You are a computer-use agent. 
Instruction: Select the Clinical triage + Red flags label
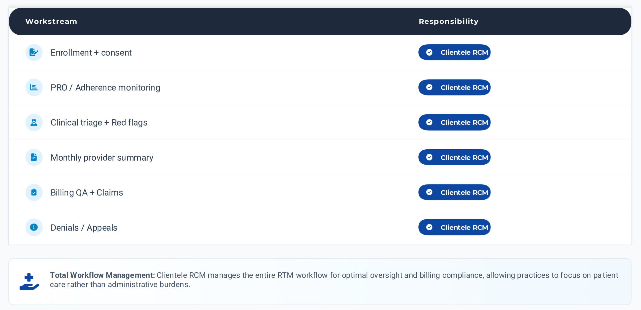(x=99, y=123)
